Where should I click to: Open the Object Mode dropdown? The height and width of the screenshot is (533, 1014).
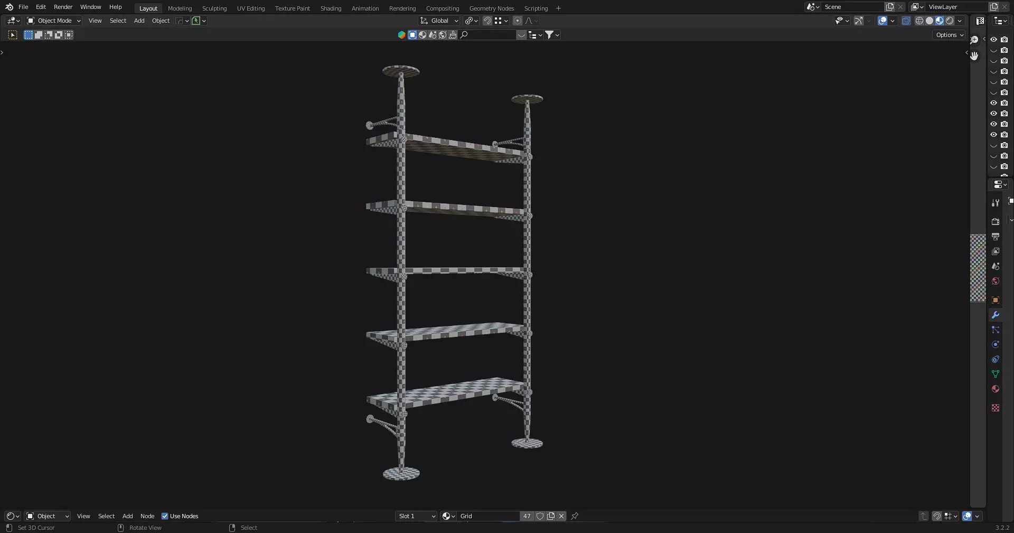[x=53, y=21]
